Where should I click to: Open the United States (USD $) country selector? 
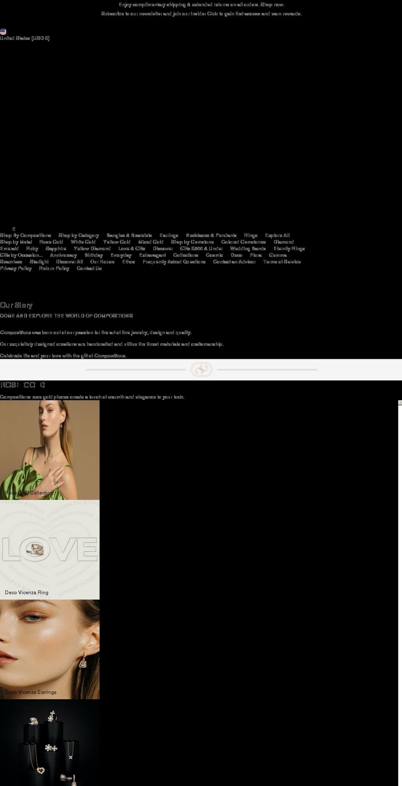(25, 38)
